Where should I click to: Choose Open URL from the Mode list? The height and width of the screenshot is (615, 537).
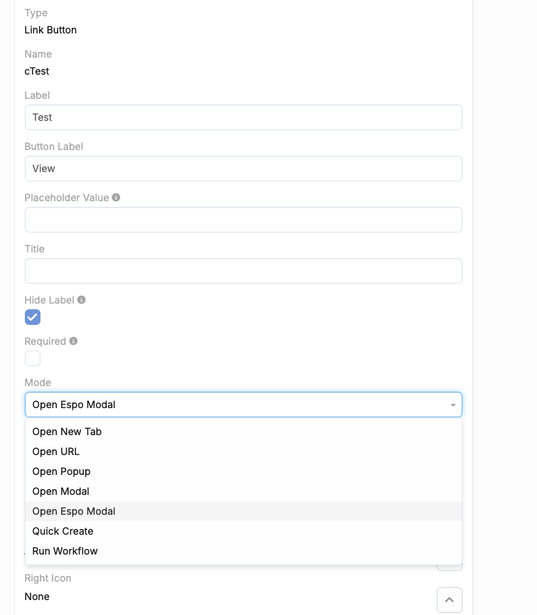pos(56,451)
